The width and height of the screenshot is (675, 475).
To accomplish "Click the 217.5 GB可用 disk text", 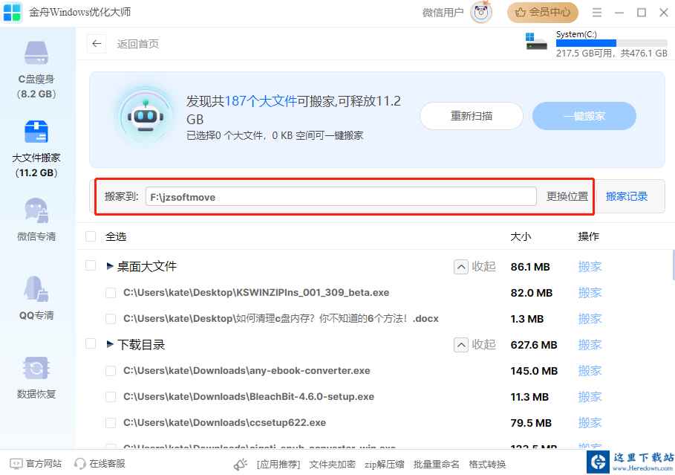I will [x=584, y=54].
